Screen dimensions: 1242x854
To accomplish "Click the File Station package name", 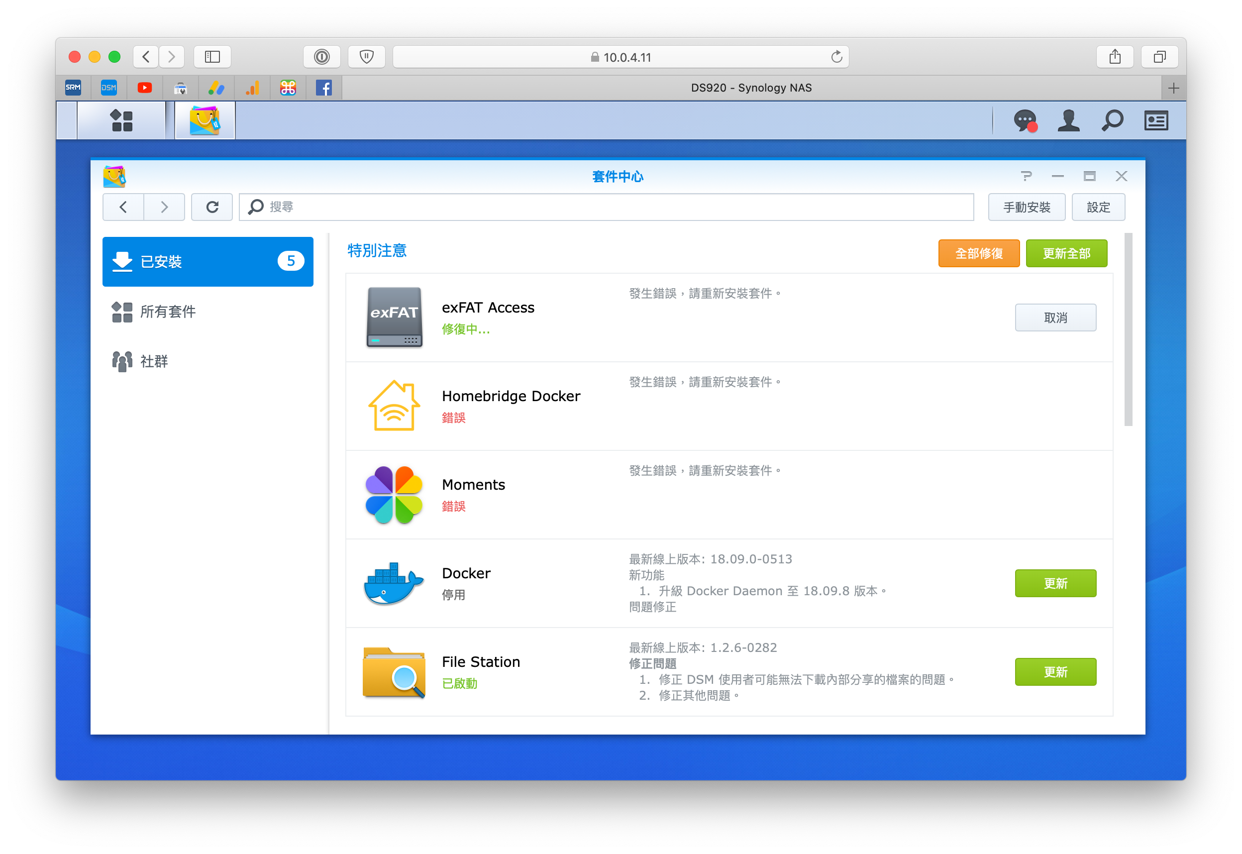I will (481, 662).
